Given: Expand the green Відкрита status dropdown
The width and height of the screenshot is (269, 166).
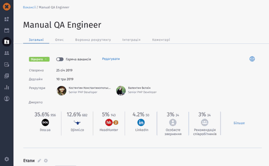Looking at the screenshot, I should 39,59.
